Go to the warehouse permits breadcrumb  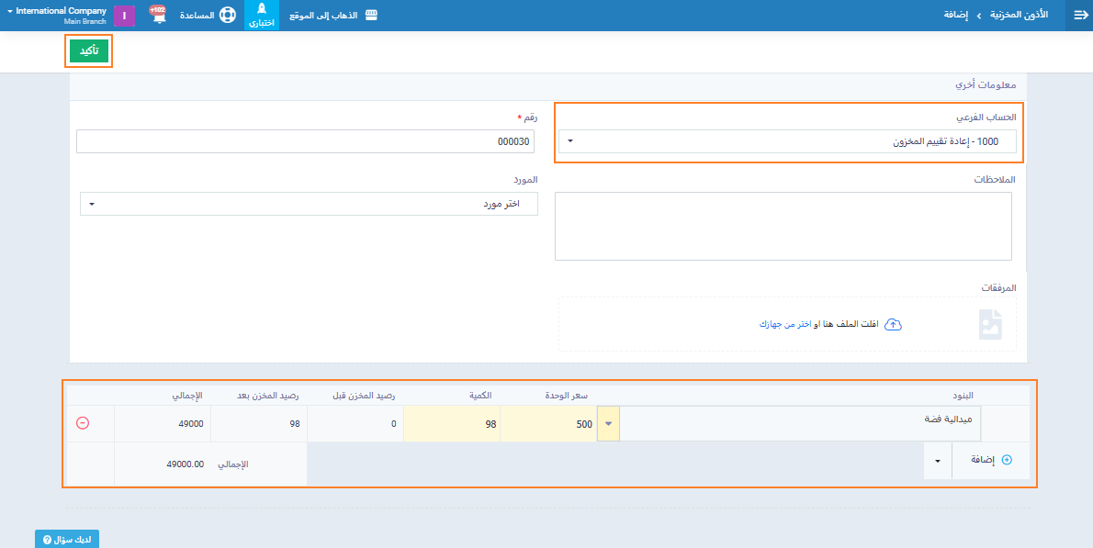pos(1019,16)
